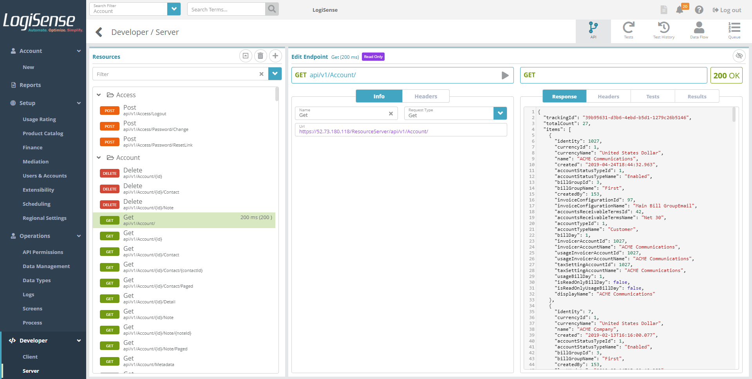Click the Read Only badge
Image resolution: width=752 pixels, height=379 pixels.
[373, 57]
